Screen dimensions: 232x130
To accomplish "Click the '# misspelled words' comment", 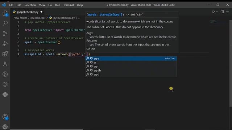I will pyautogui.click(x=40, y=50).
